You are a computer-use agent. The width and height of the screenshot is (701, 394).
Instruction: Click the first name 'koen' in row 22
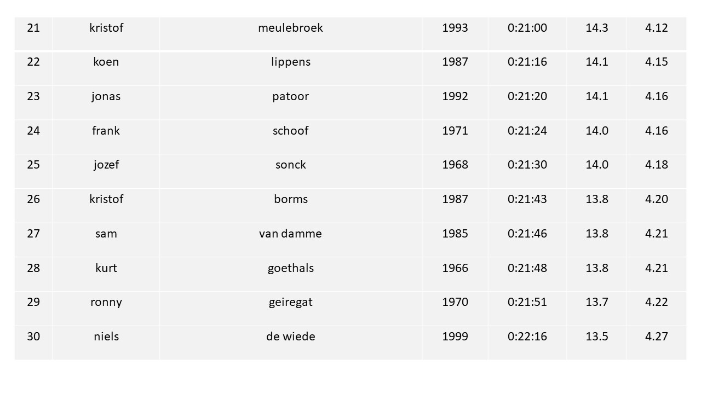pos(106,62)
